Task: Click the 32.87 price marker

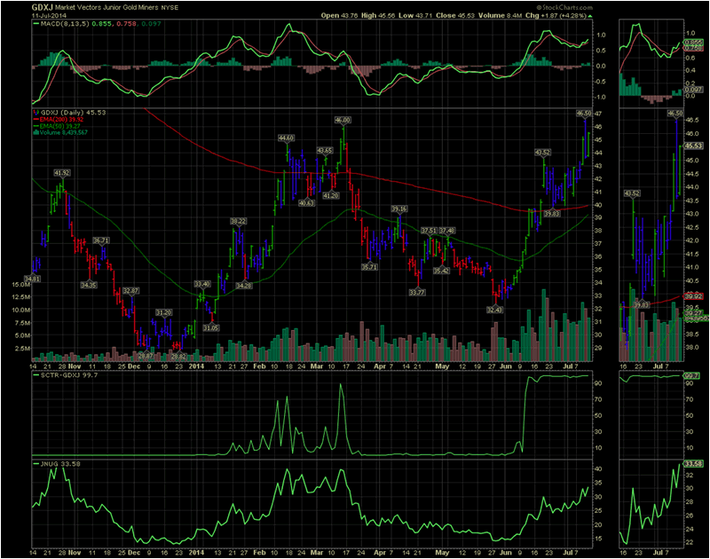Action: pos(130,290)
